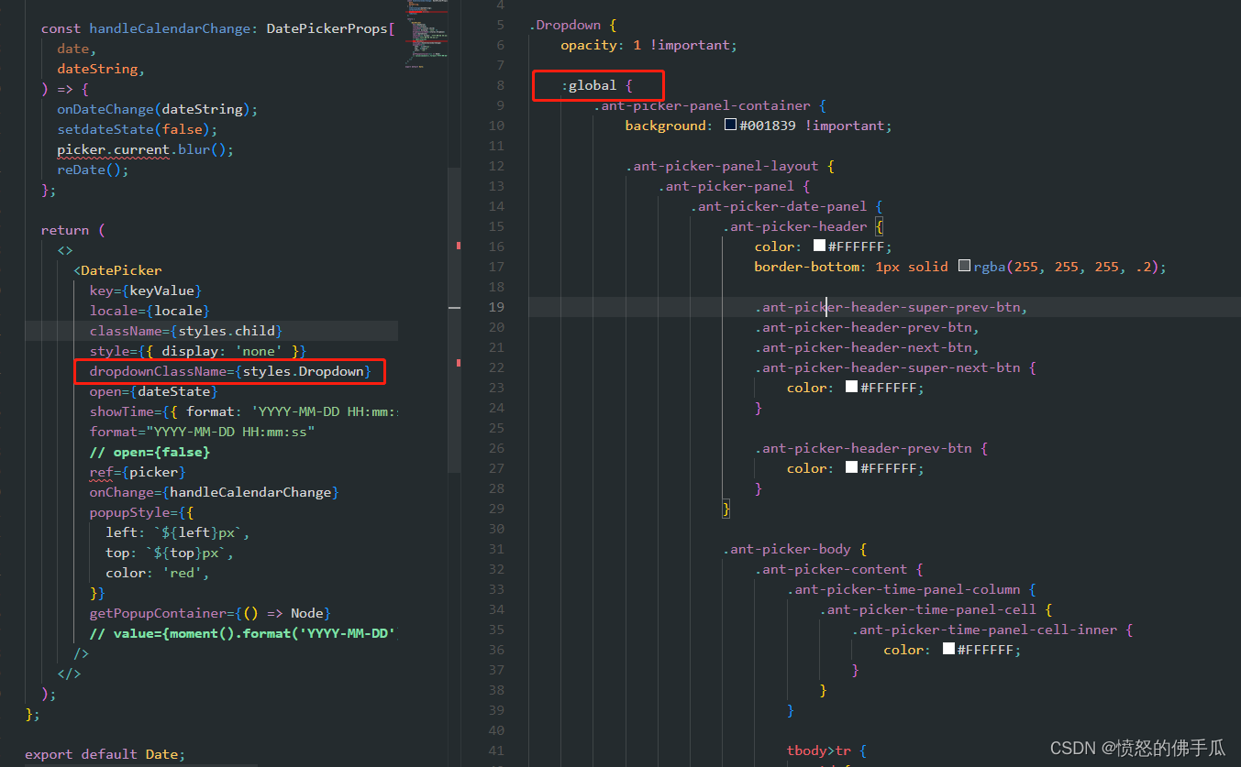Click the ':global' selector text
1241x767 pixels.
tap(588, 85)
